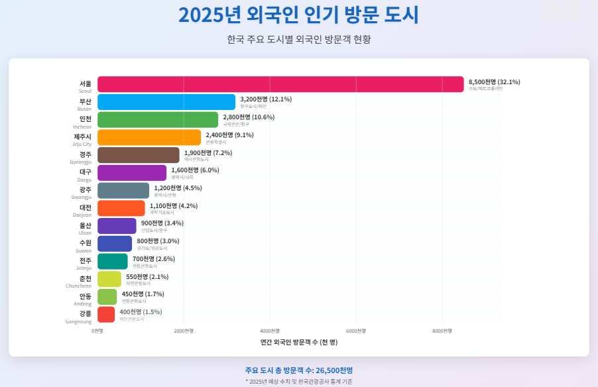Click the Daegu purple bar
The height and width of the screenshot is (387, 598).
[133, 173]
